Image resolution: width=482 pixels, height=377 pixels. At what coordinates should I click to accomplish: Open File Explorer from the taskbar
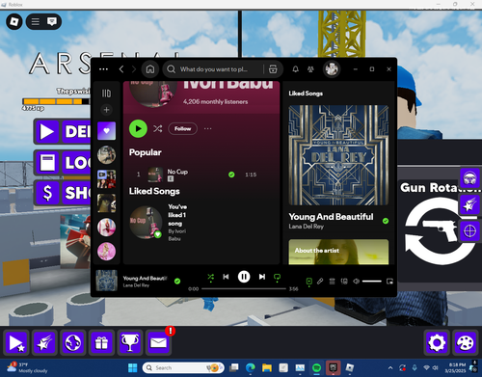pyautogui.click(x=267, y=367)
